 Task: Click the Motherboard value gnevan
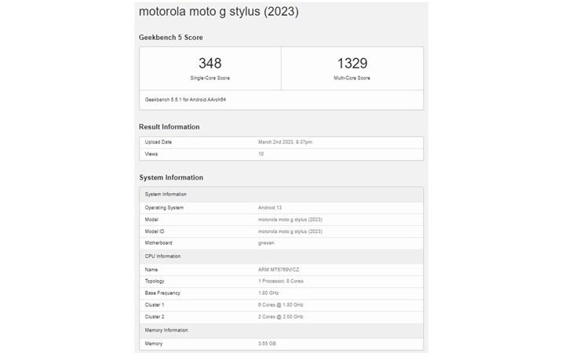[267, 243]
